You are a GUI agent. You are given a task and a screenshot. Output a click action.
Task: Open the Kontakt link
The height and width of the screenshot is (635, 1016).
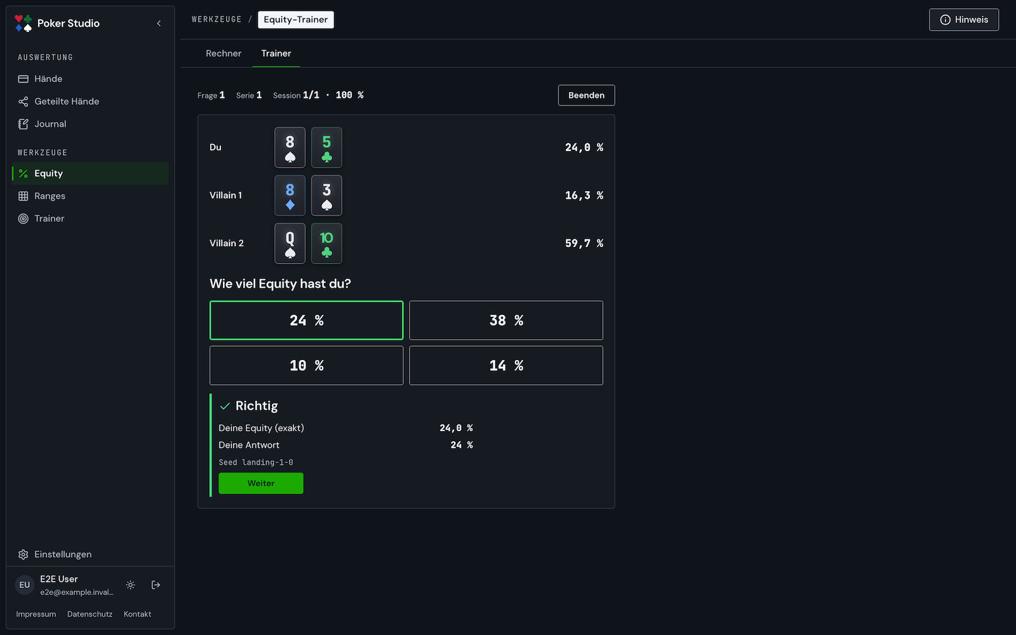(x=137, y=614)
